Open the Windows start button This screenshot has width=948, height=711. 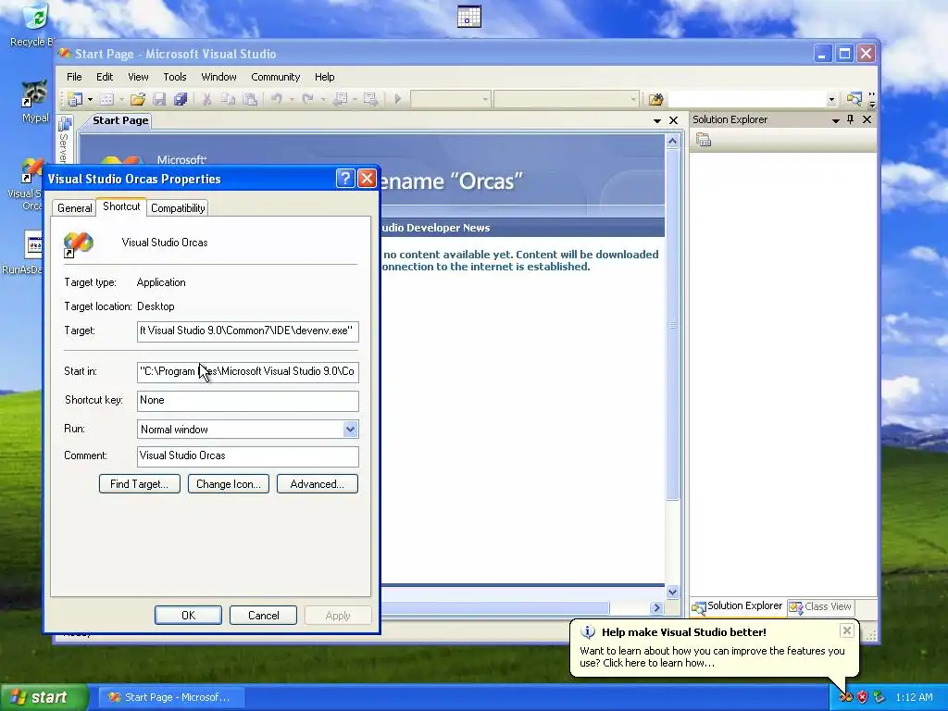pos(44,697)
